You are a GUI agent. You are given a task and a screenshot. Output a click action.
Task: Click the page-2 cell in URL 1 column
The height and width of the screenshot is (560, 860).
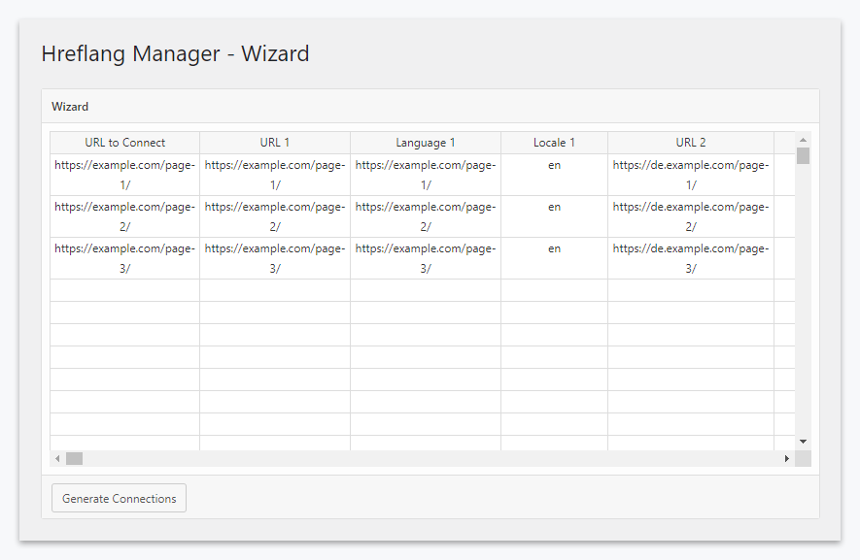tap(275, 216)
